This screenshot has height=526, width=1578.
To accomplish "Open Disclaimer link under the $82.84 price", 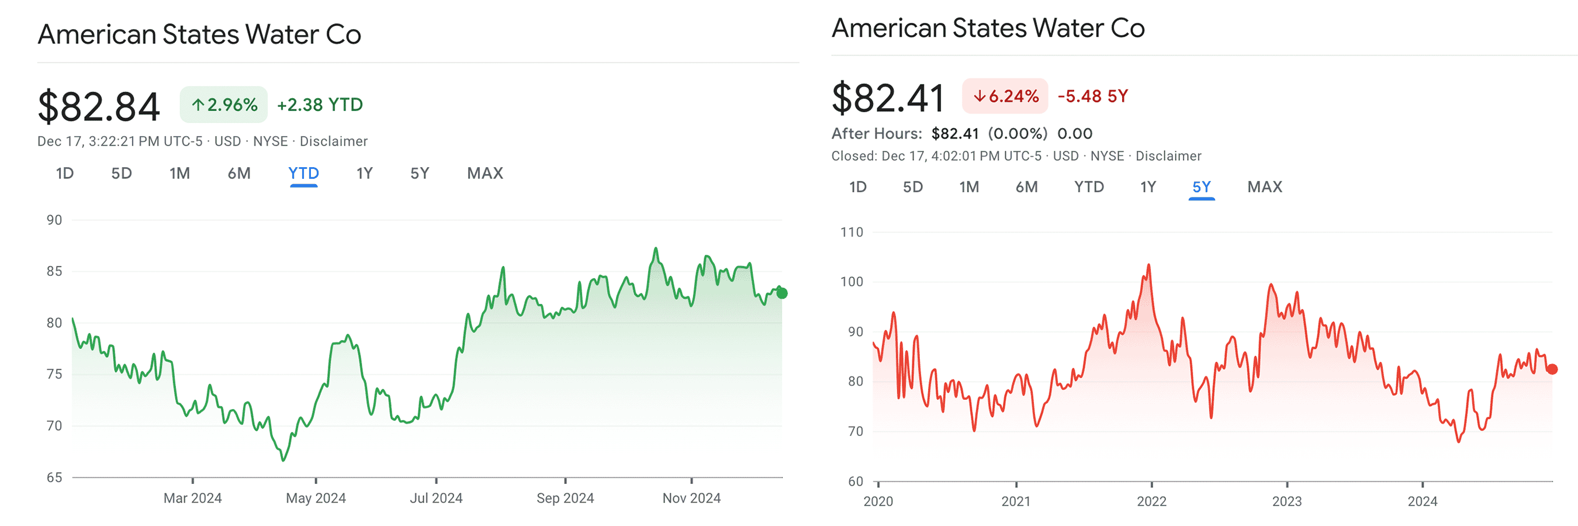I will pyautogui.click(x=333, y=141).
